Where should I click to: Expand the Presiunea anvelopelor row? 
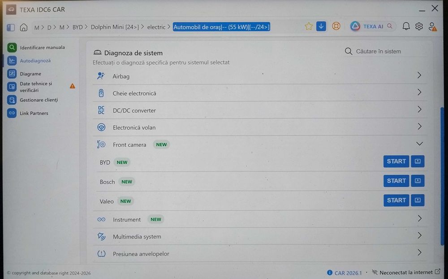[x=260, y=253]
